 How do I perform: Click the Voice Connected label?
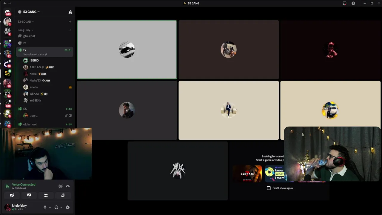pos(24,185)
